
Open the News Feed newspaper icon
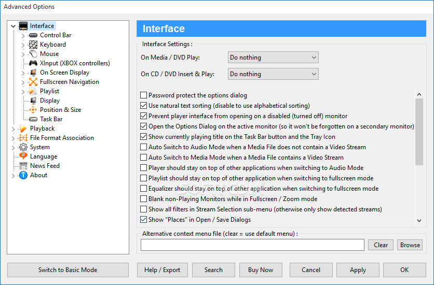[x=23, y=165]
